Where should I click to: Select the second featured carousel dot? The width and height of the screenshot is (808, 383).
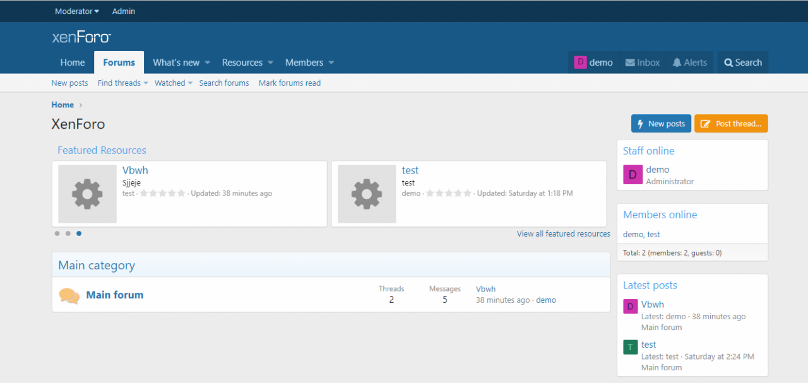pyautogui.click(x=68, y=233)
